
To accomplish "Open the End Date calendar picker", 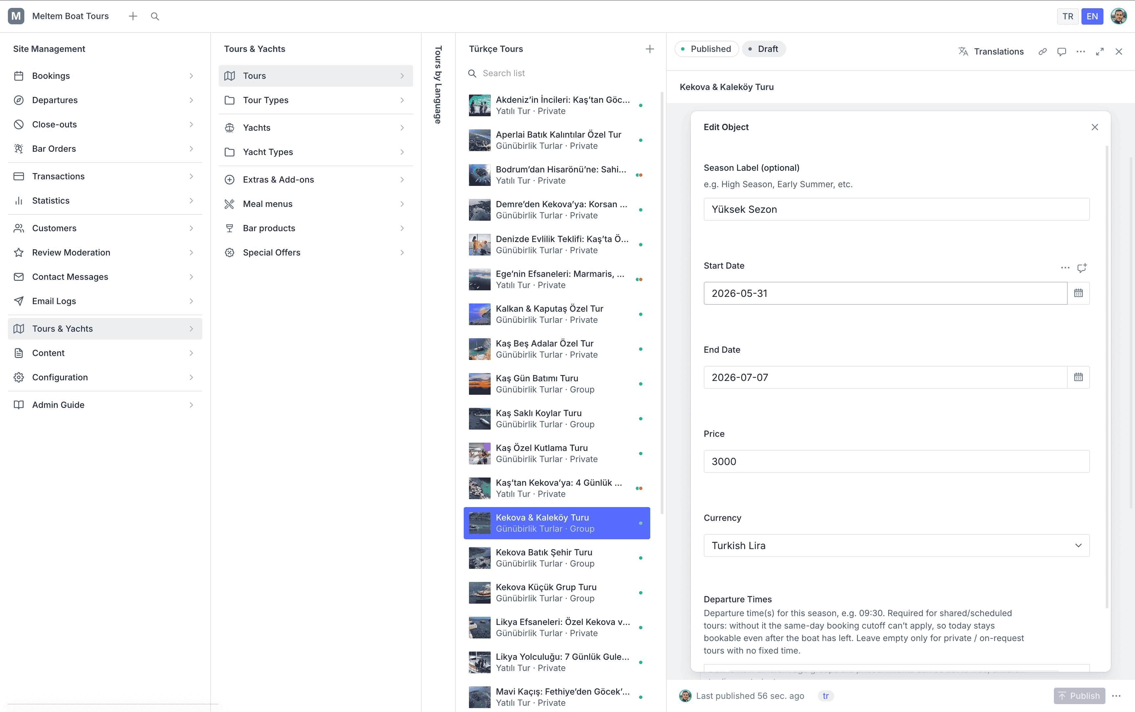I will pyautogui.click(x=1078, y=377).
